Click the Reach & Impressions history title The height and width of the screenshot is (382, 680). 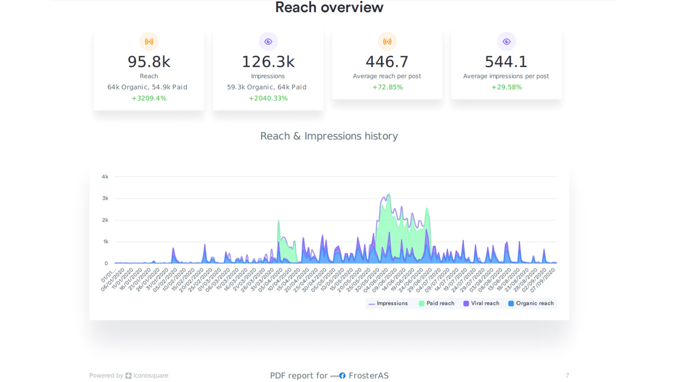pos(329,136)
